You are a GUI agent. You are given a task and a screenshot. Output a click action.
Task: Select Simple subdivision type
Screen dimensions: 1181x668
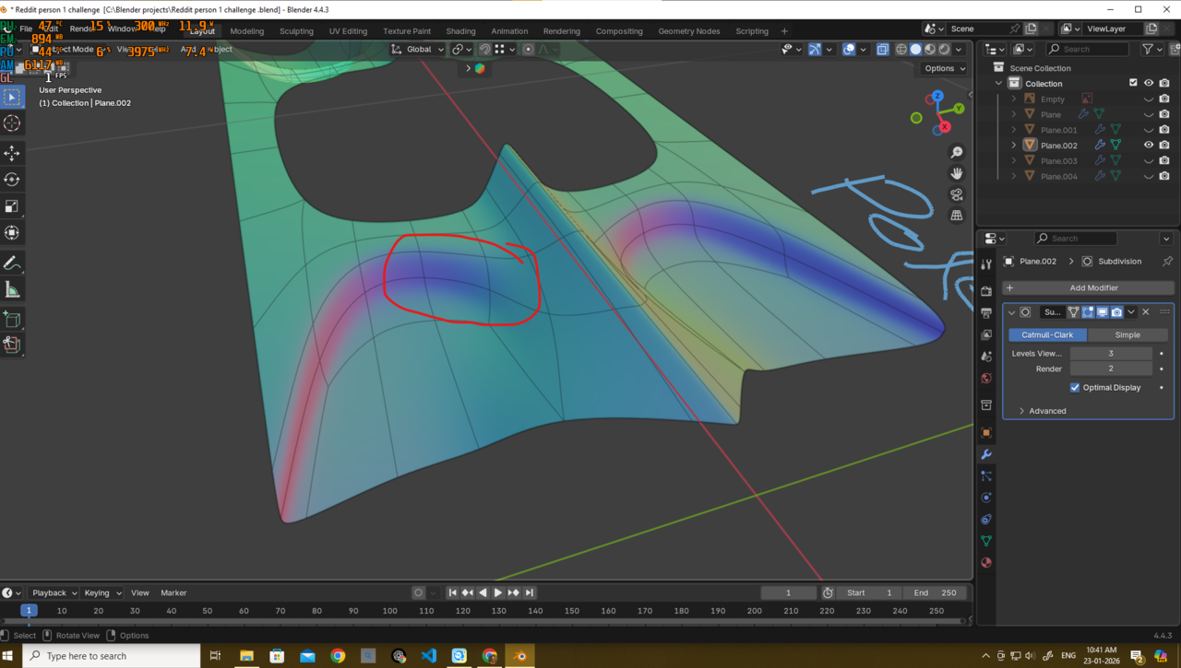point(1127,335)
